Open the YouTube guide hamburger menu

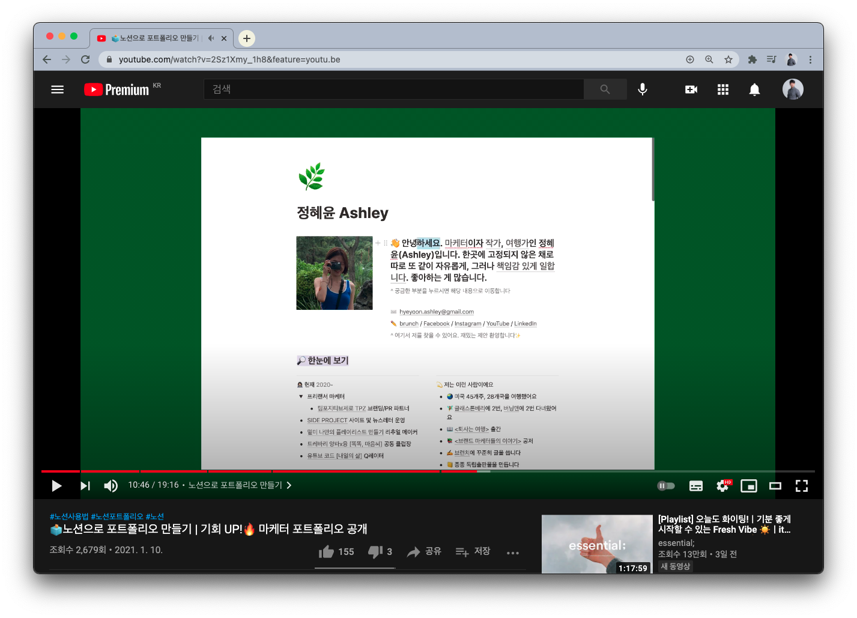[58, 89]
